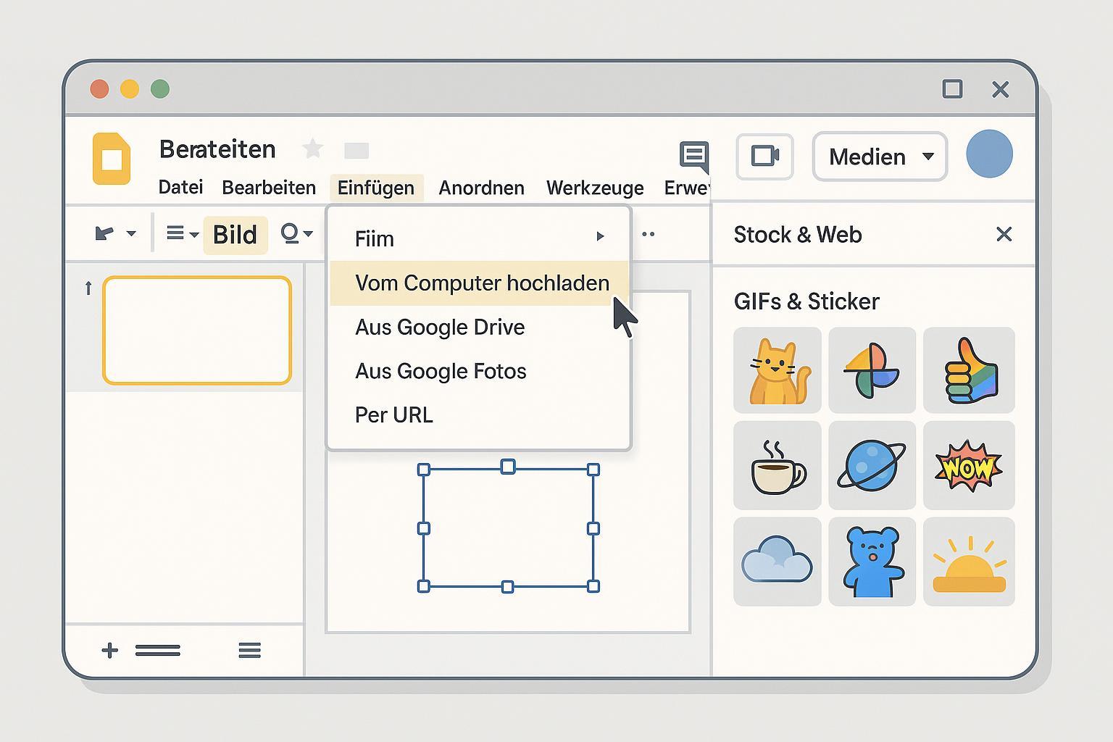Insert the WOW comic sticker
The image size is (1113, 742).
(x=969, y=466)
